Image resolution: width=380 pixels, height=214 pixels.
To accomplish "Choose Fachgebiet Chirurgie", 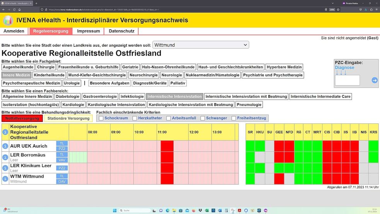I will 46,67.
